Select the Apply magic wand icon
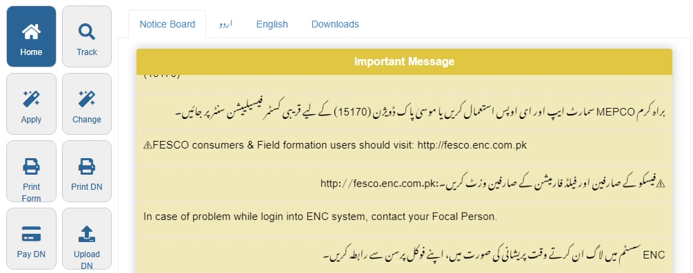This screenshot has height=273, width=693. click(x=31, y=99)
